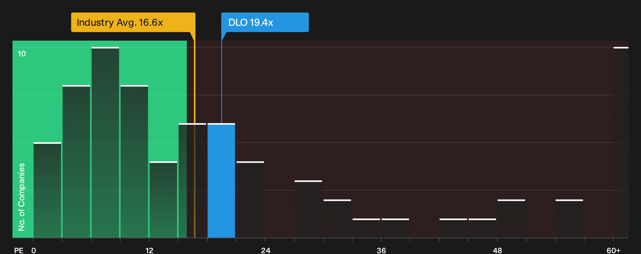Click the x-axis tick label 48
Image resolution: width=641 pixels, height=254 pixels.
click(497, 250)
